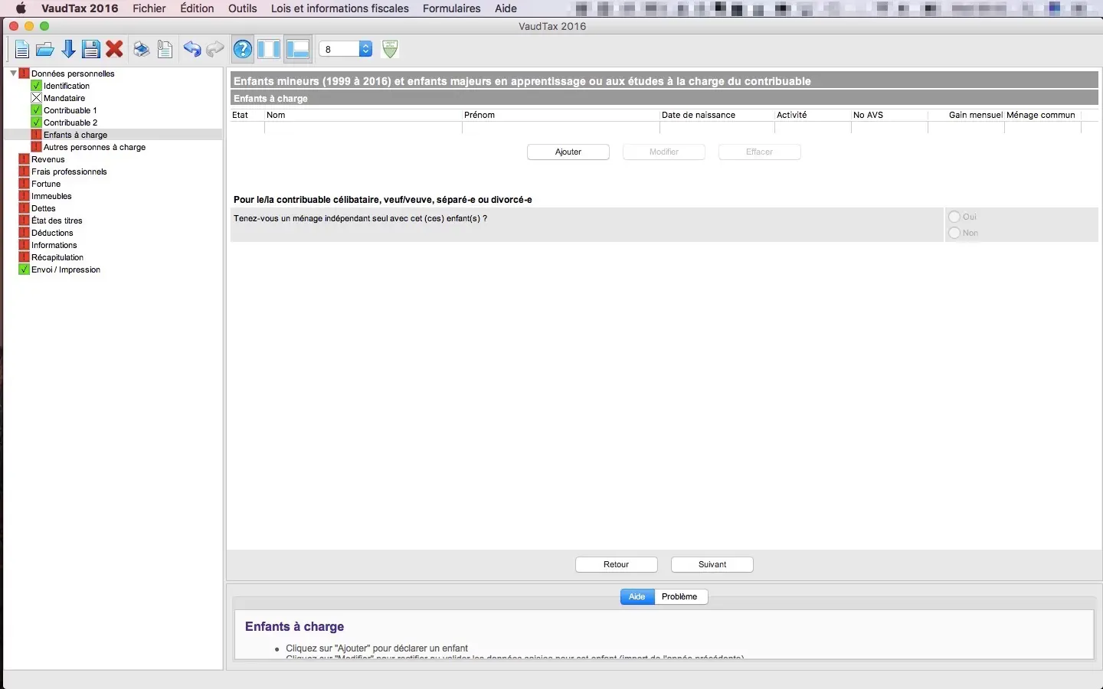Click the green Vaud shield icon
The width and height of the screenshot is (1103, 689).
point(390,49)
